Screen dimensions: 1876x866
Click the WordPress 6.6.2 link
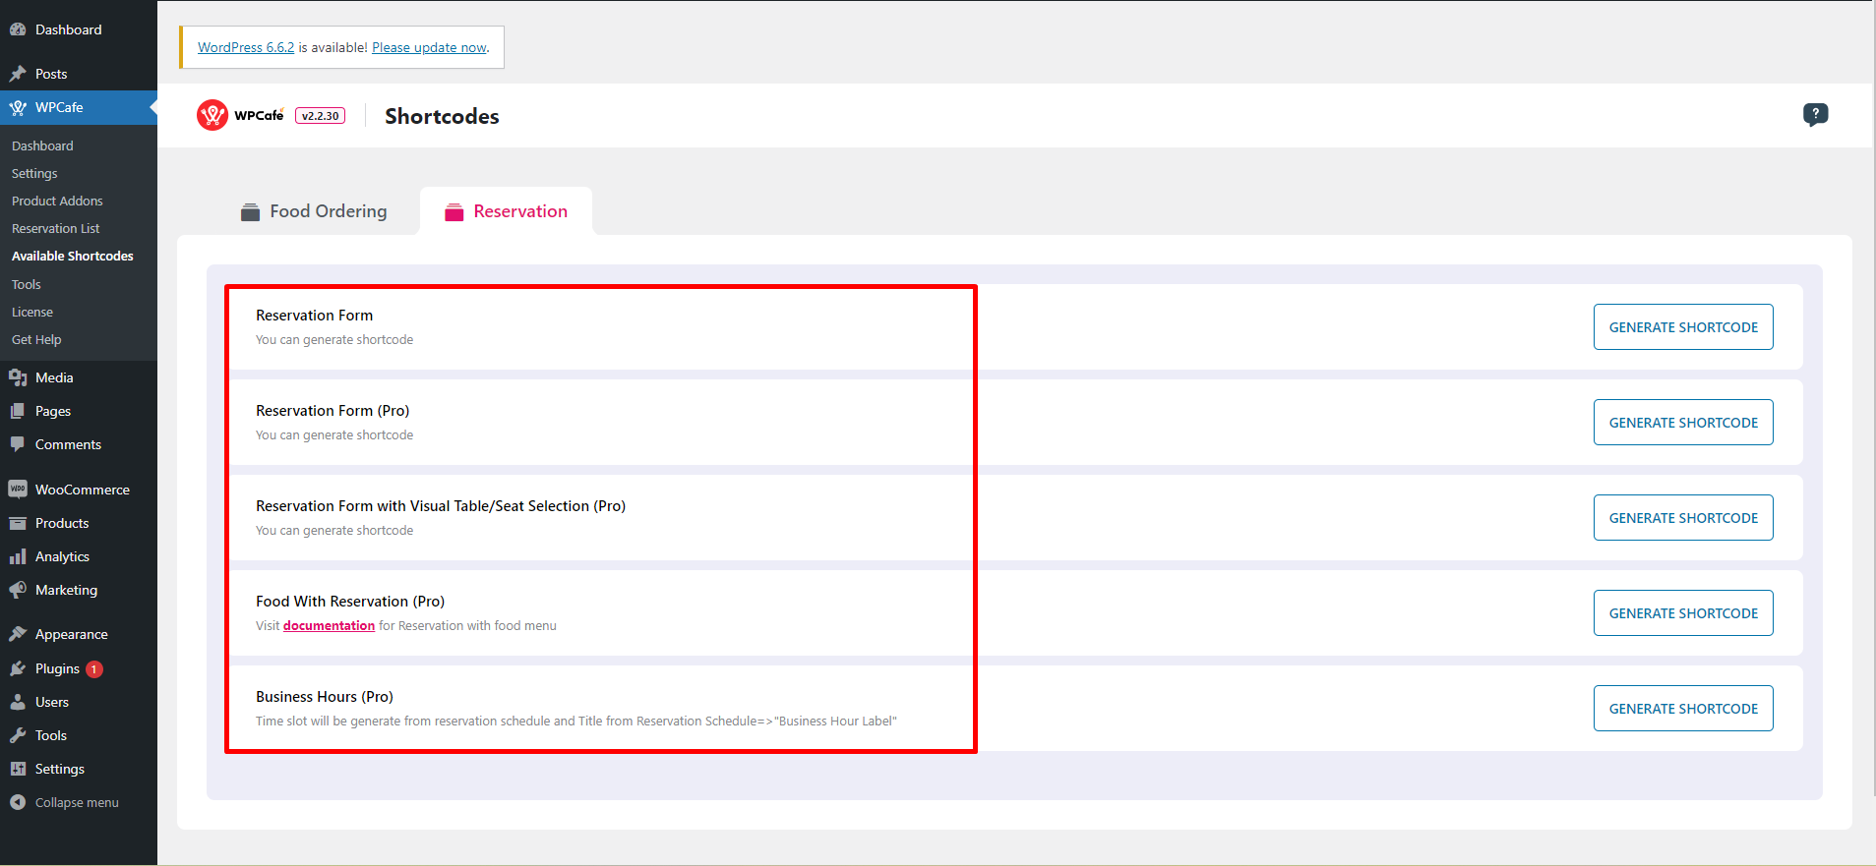[x=246, y=47]
